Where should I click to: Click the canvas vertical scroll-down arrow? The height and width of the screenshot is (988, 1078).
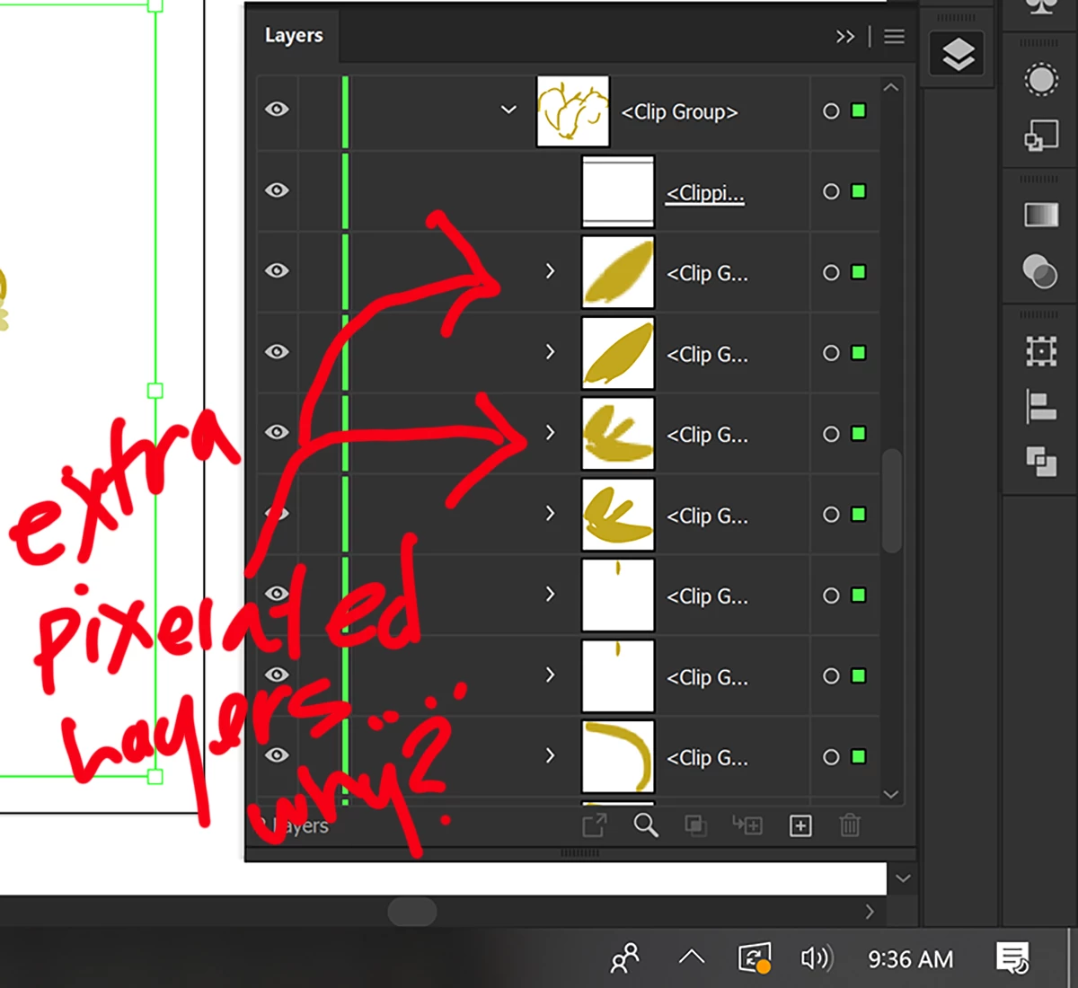tap(903, 878)
